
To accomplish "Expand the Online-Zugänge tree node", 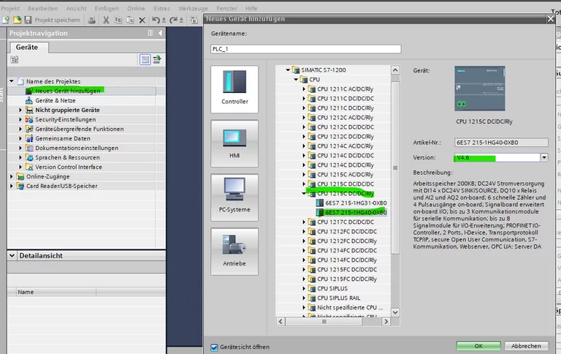I will [12, 177].
